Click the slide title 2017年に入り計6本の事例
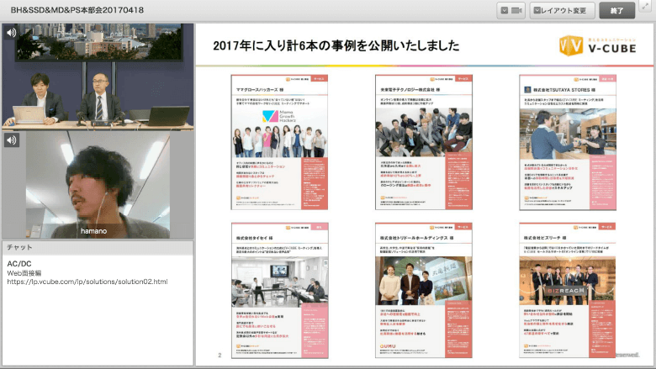The width and height of the screenshot is (656, 369). (x=336, y=45)
